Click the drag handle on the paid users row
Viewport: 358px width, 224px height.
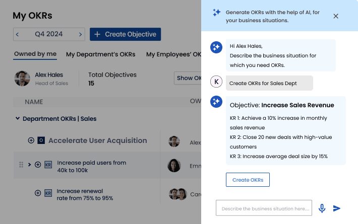(x=21, y=165)
